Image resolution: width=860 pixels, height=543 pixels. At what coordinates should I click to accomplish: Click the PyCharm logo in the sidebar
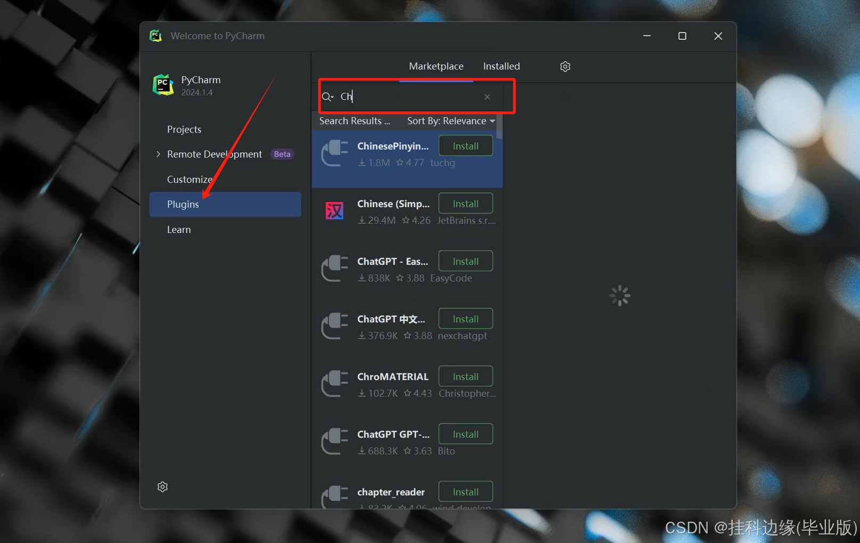[163, 85]
